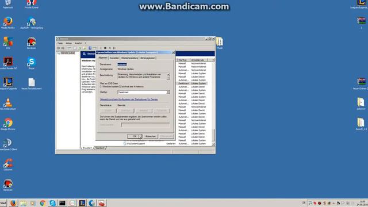This screenshot has height=207, width=368.
Task: Click the clock in the system tray
Action: pos(363,203)
